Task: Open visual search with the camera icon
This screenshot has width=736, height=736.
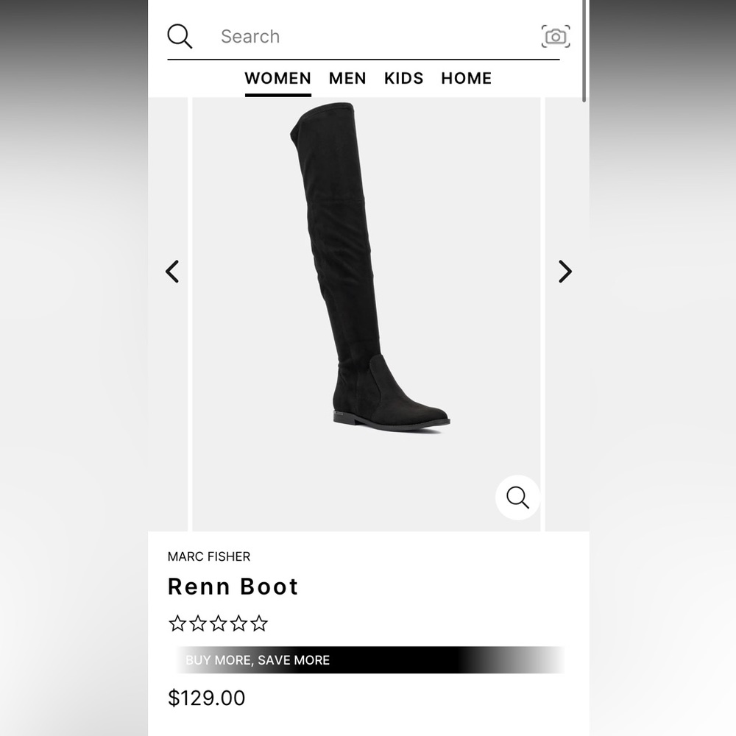Action: (555, 36)
